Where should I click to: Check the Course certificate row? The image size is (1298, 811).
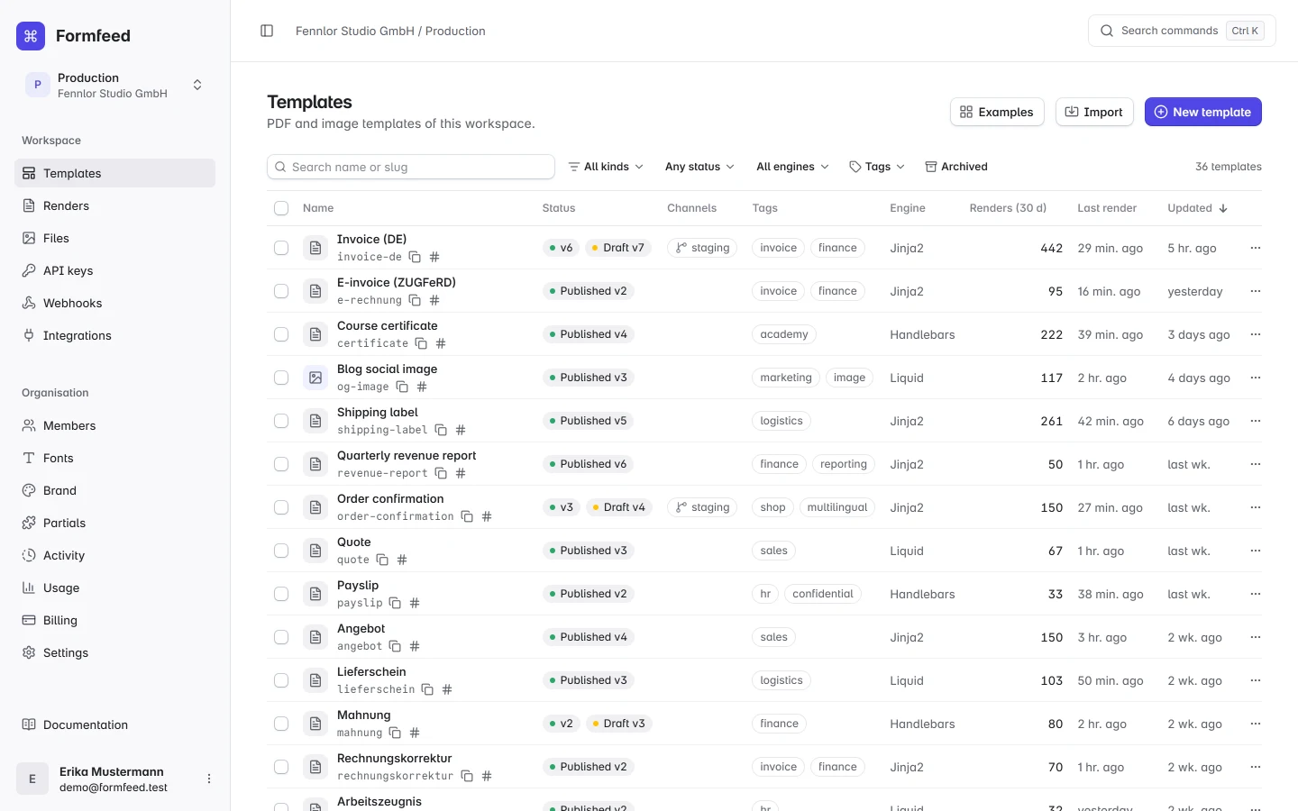(281, 334)
